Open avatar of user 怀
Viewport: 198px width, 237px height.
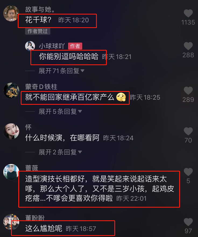point(11,131)
